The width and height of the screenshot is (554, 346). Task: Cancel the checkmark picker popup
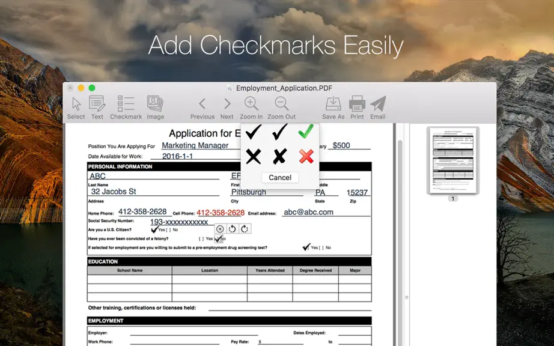point(280,177)
